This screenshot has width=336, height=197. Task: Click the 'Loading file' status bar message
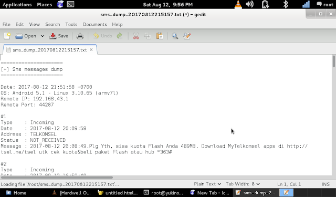point(60,184)
